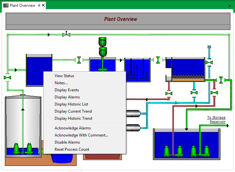The height and width of the screenshot is (172, 235).
Task: Close the Plant Overview tab
Action: coord(43,5)
